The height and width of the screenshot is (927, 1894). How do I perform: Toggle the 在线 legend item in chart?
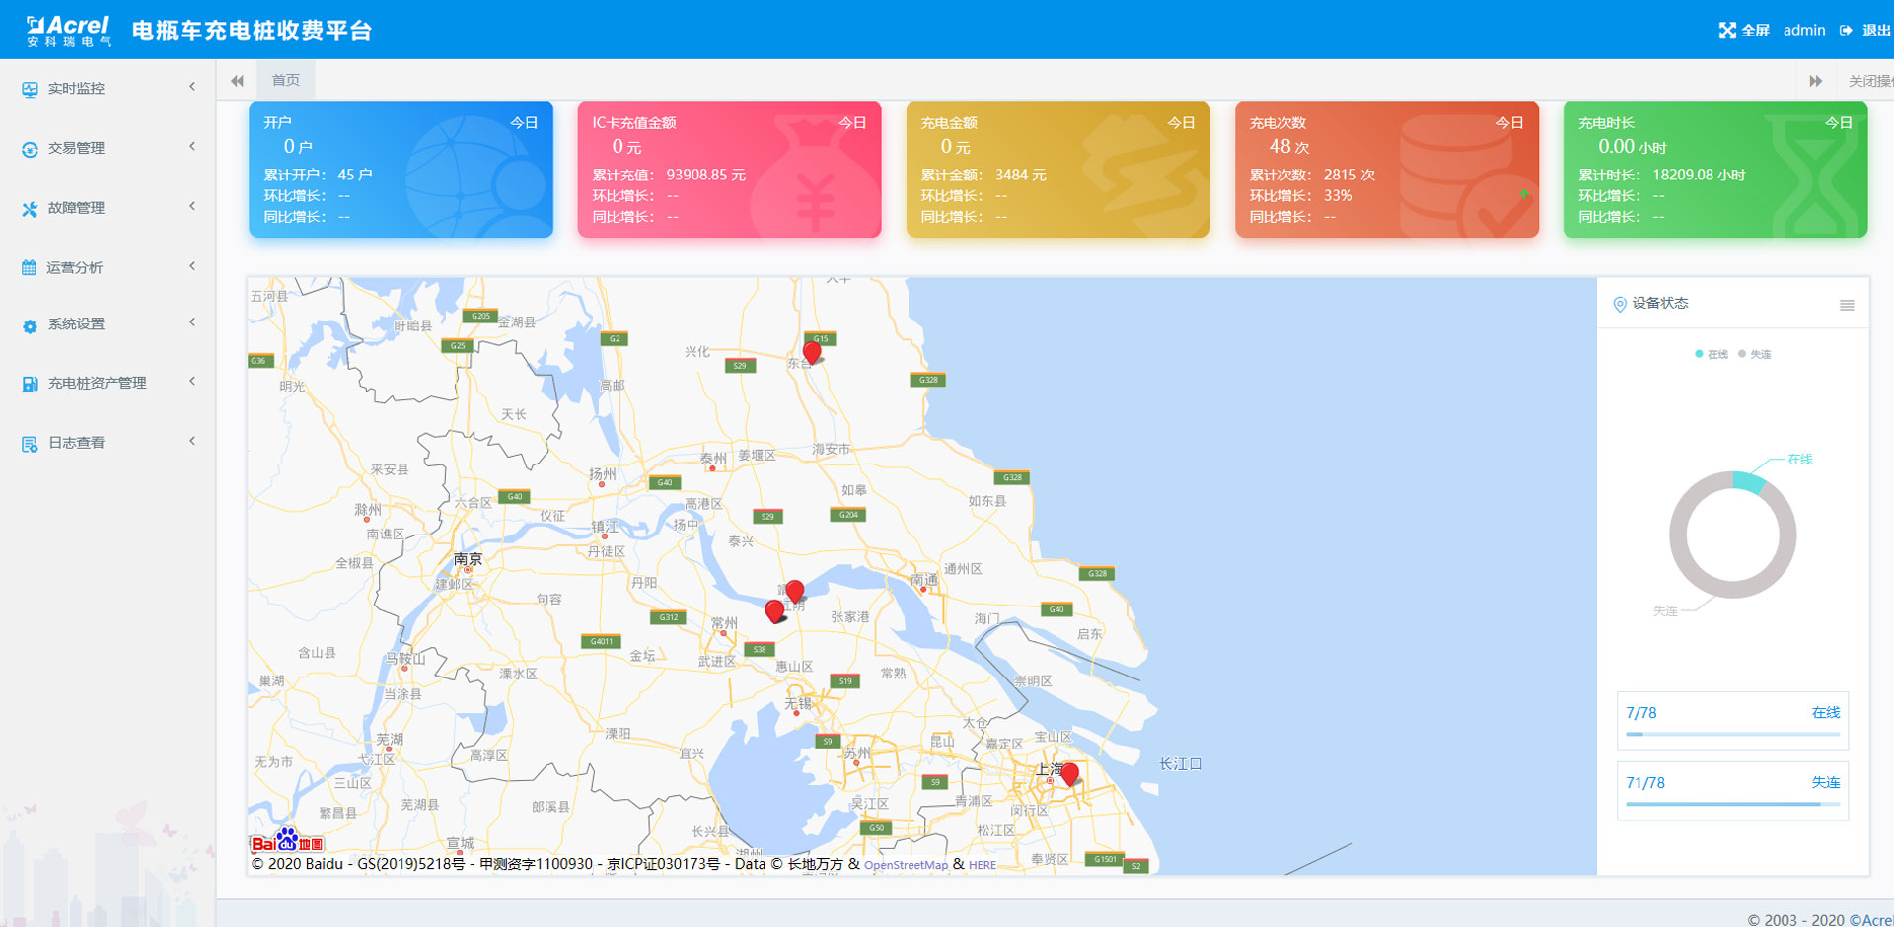1712,354
